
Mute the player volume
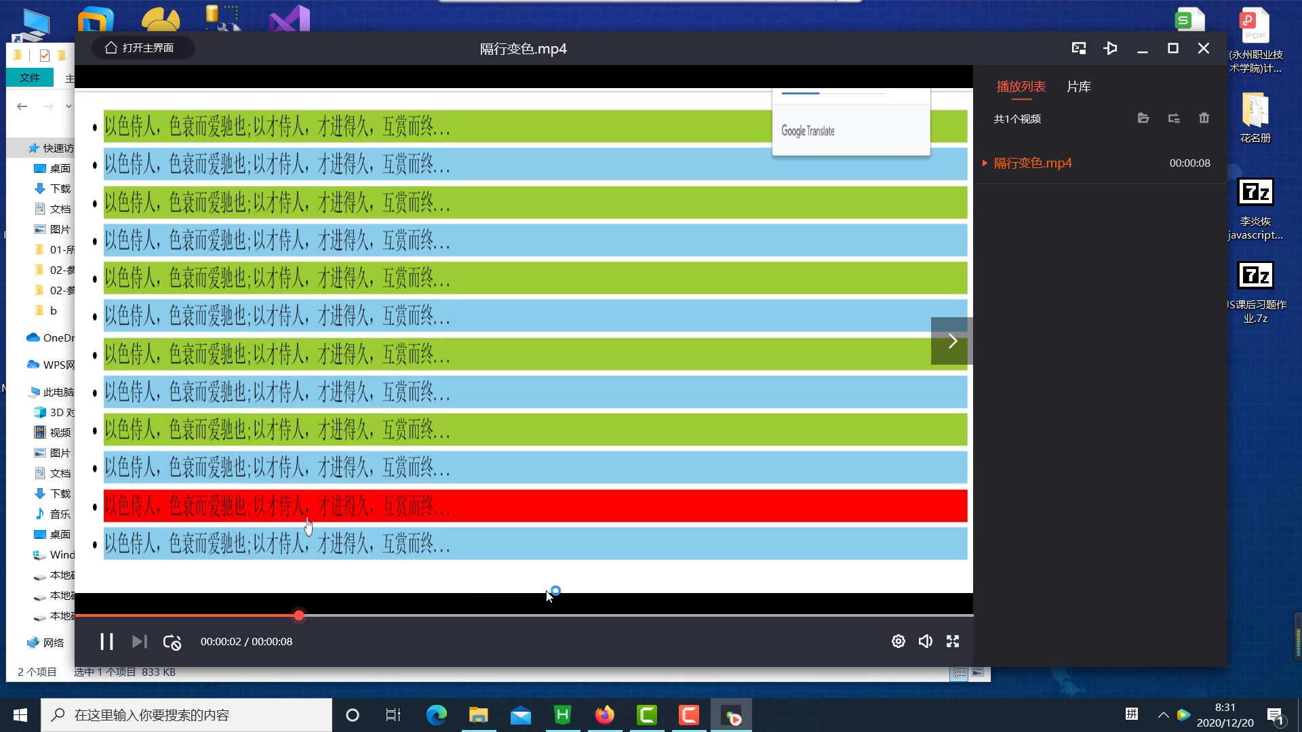925,641
